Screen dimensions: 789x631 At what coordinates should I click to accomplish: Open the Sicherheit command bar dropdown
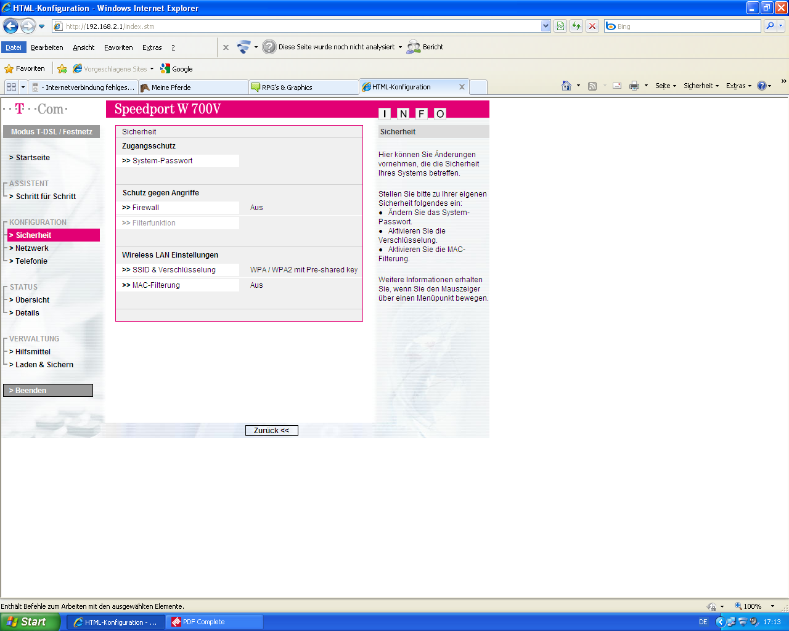coord(701,86)
